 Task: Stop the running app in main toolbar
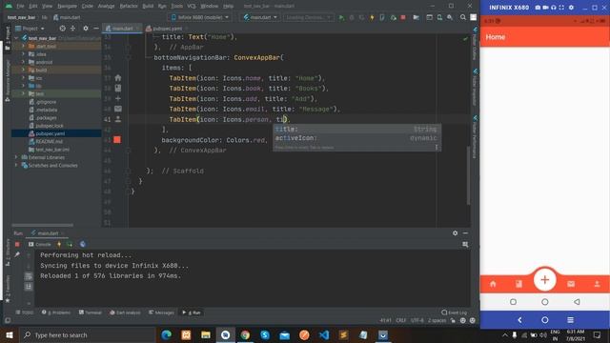[403, 17]
